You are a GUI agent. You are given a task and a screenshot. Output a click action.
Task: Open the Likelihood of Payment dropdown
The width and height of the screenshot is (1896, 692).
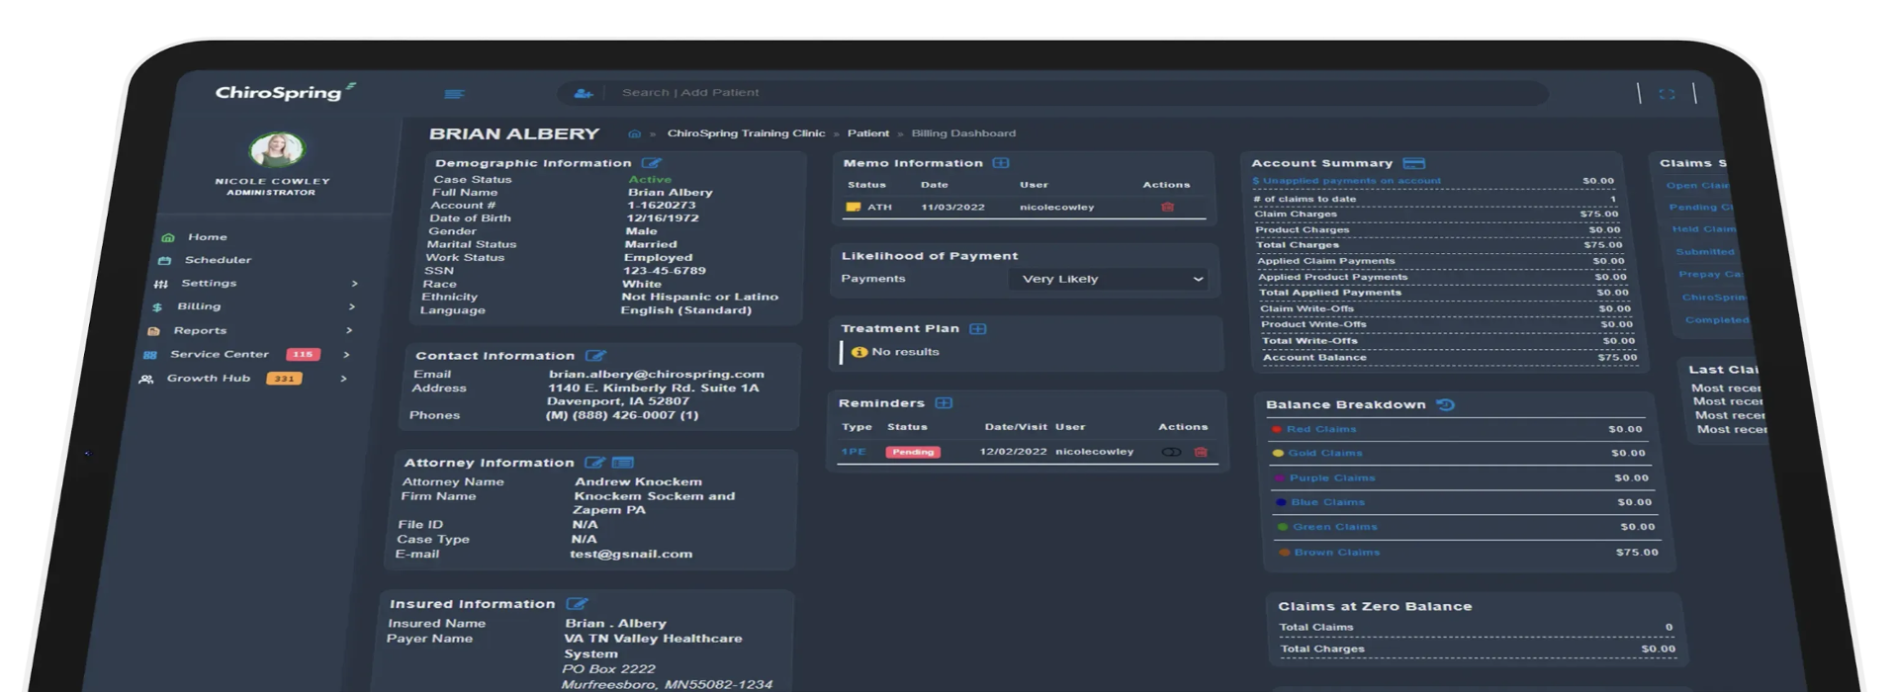pyautogui.click(x=1111, y=280)
